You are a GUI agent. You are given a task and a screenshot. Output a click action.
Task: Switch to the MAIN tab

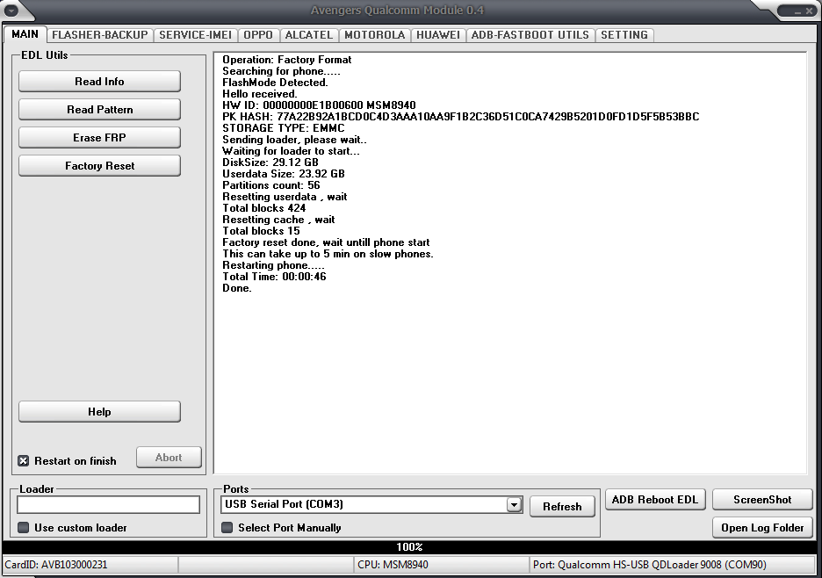pos(25,34)
